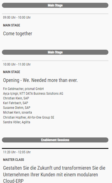Select the first Main Stage pill label
The height and width of the screenshot is (183, 112).
pos(55,5)
